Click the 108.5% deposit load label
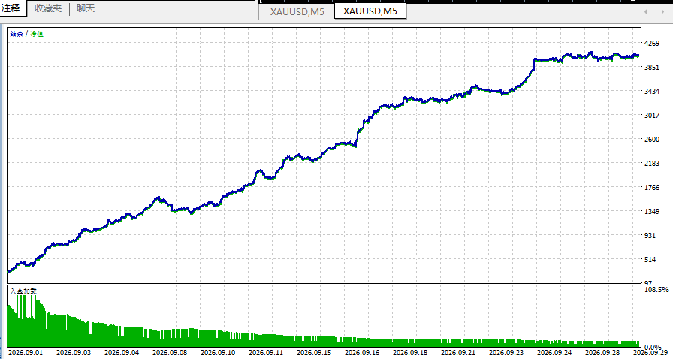 (x=656, y=290)
